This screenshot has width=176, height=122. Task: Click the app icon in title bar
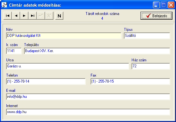[4, 5]
